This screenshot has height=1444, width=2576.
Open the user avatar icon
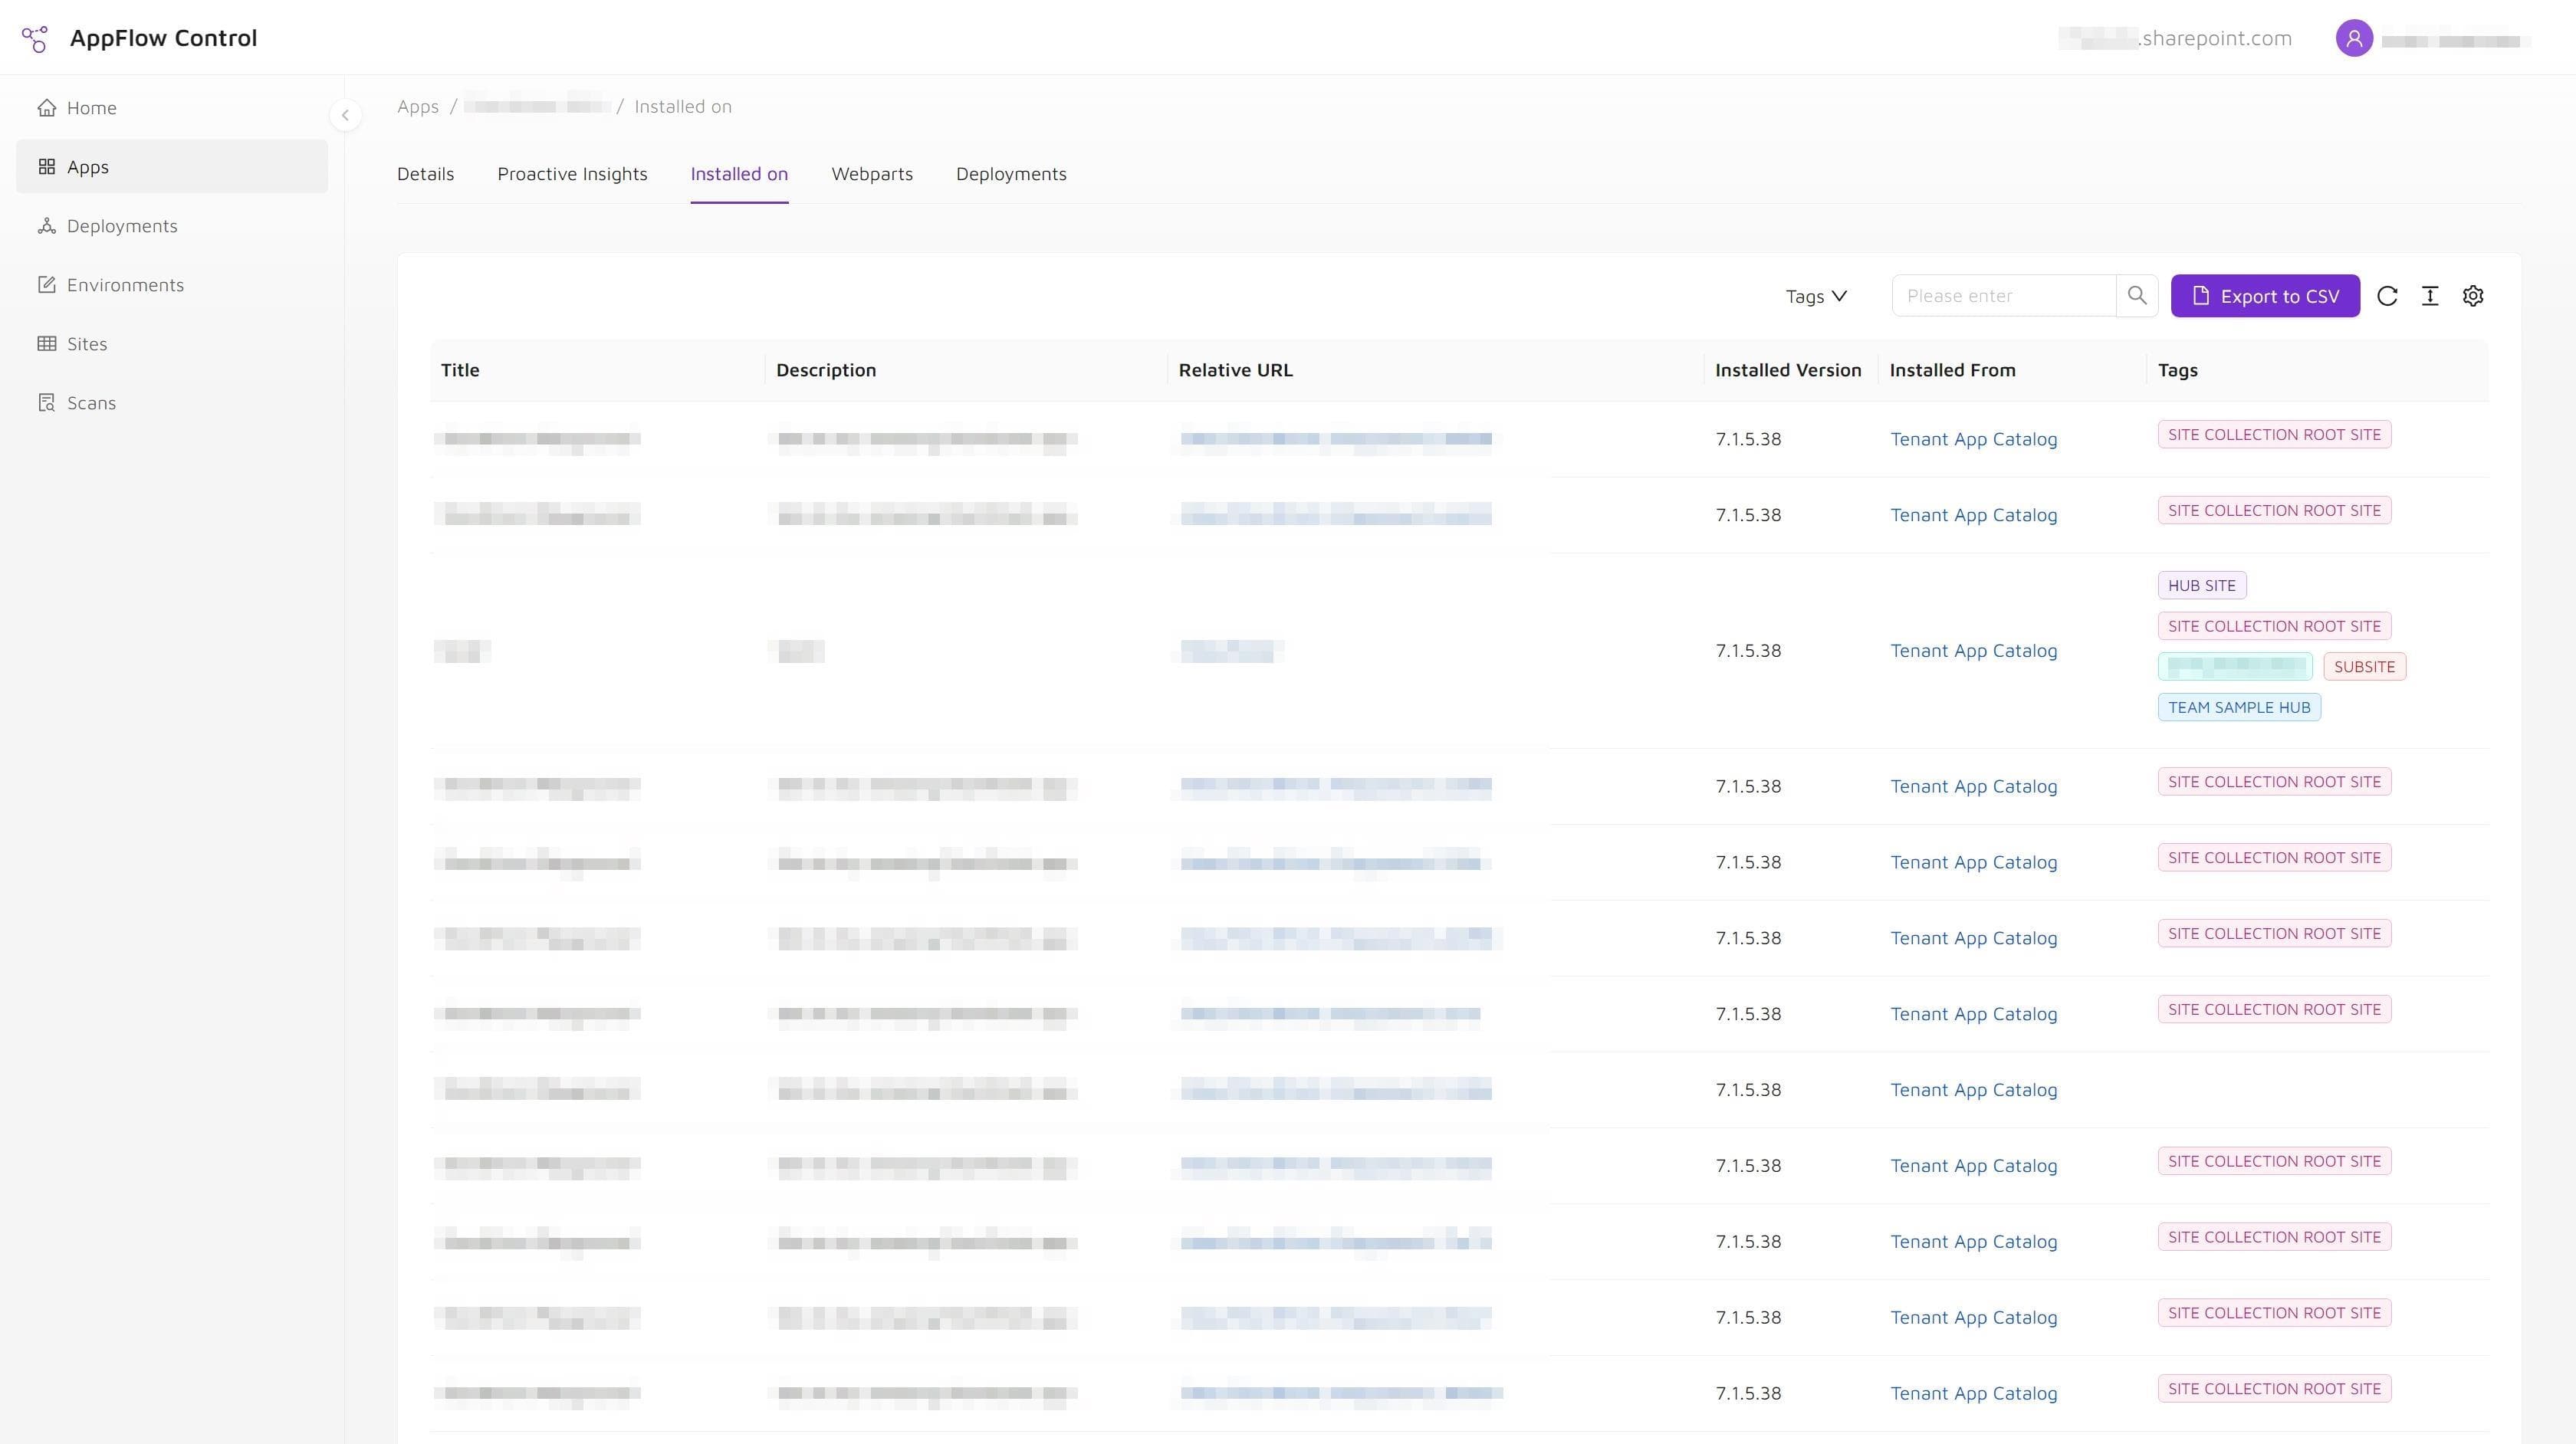click(2354, 39)
